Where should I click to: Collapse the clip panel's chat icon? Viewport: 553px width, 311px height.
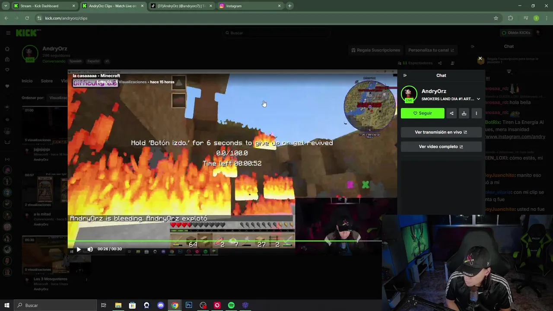click(x=405, y=76)
